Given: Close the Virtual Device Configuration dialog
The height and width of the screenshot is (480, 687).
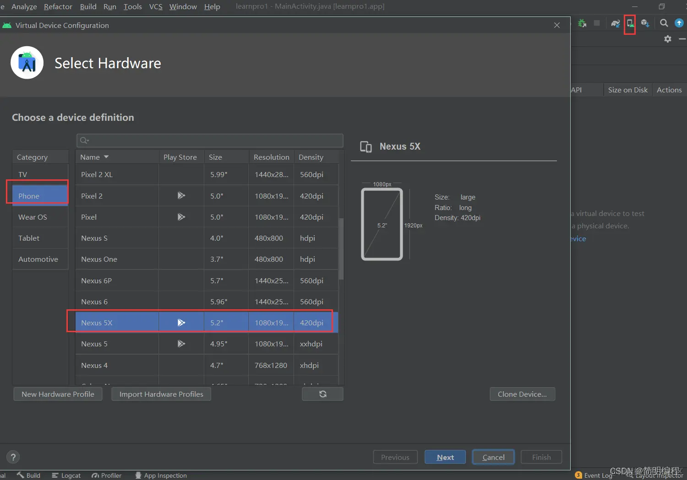Looking at the screenshot, I should [557, 25].
